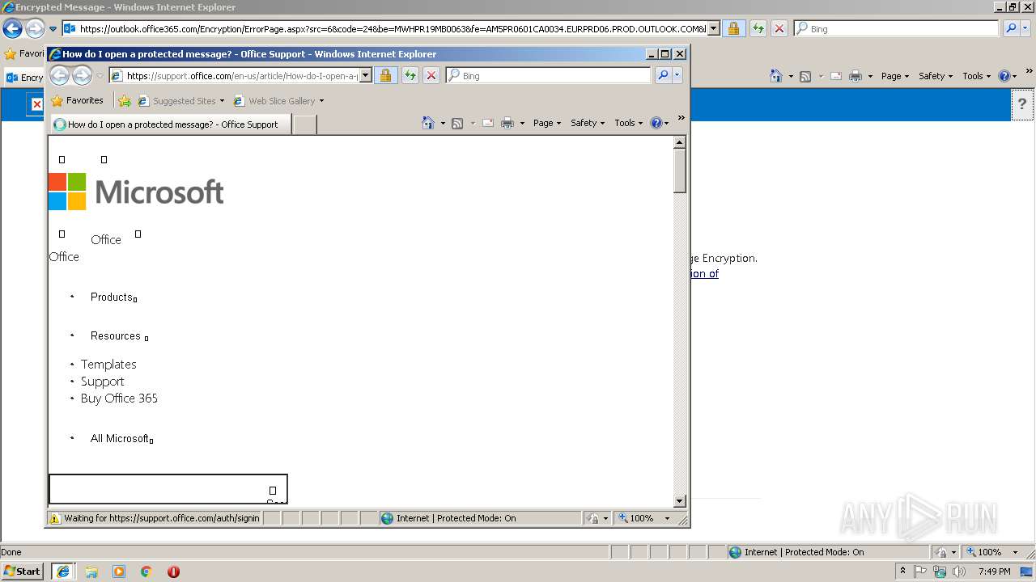Image resolution: width=1036 pixels, height=582 pixels.
Task: Open recent pages dropdown in Office Support window
Action: tap(100, 76)
